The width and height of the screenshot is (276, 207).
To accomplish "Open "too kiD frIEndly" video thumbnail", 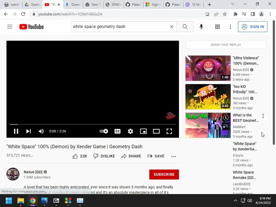I will pos(208,97).
